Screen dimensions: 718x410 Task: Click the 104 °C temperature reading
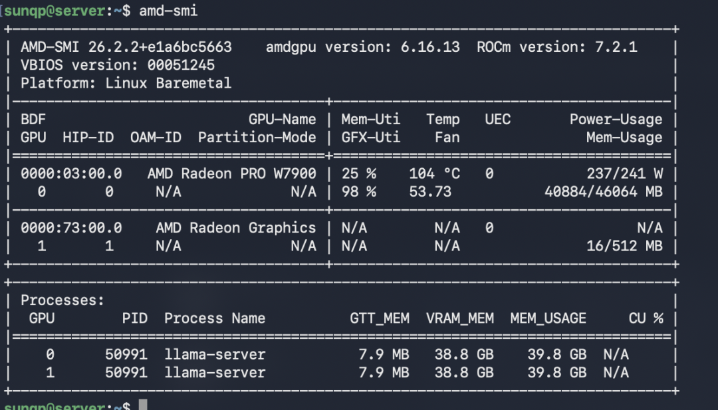(434, 174)
